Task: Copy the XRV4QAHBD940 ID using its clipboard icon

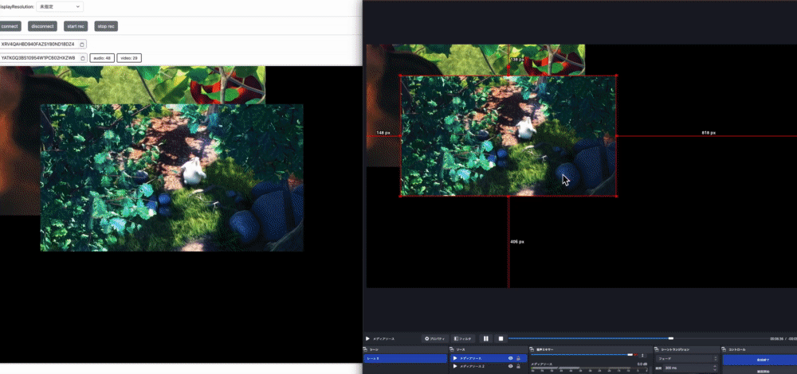Action: click(x=82, y=44)
